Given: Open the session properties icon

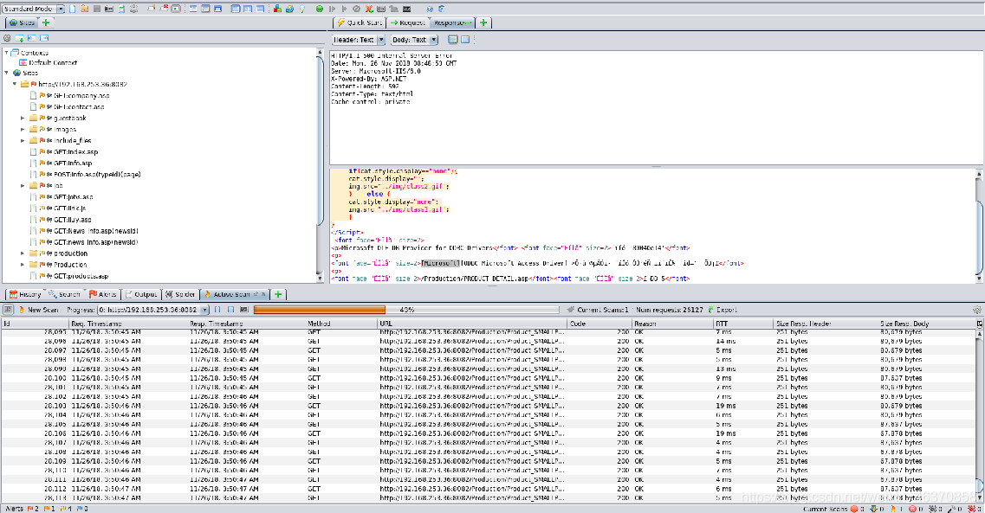Looking at the screenshot, I should pos(121,9).
